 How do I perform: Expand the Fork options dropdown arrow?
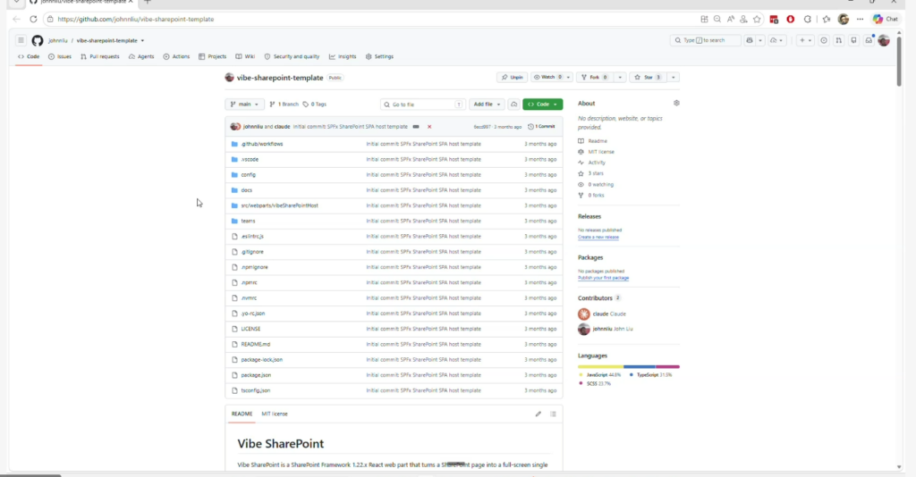(x=620, y=77)
